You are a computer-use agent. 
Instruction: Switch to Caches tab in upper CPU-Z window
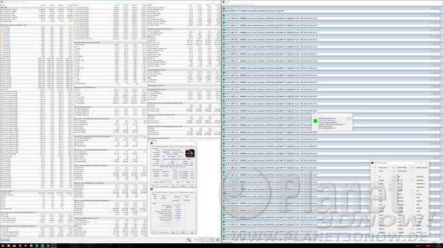pos(159,146)
